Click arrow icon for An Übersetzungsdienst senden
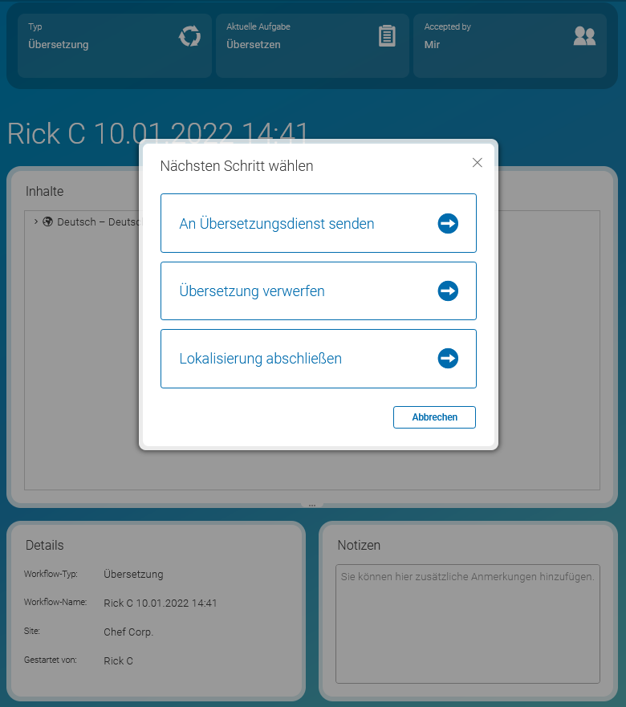626x707 pixels. pyautogui.click(x=448, y=223)
